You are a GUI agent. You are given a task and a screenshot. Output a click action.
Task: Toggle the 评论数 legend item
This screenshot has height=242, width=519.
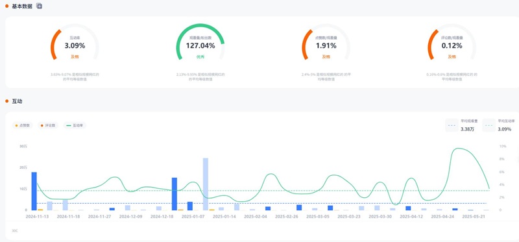click(x=48, y=125)
